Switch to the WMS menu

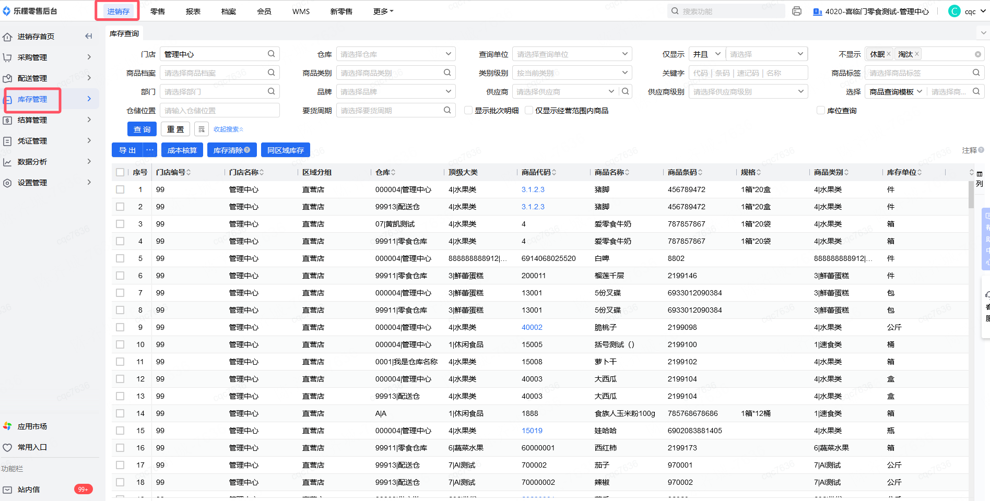point(301,11)
